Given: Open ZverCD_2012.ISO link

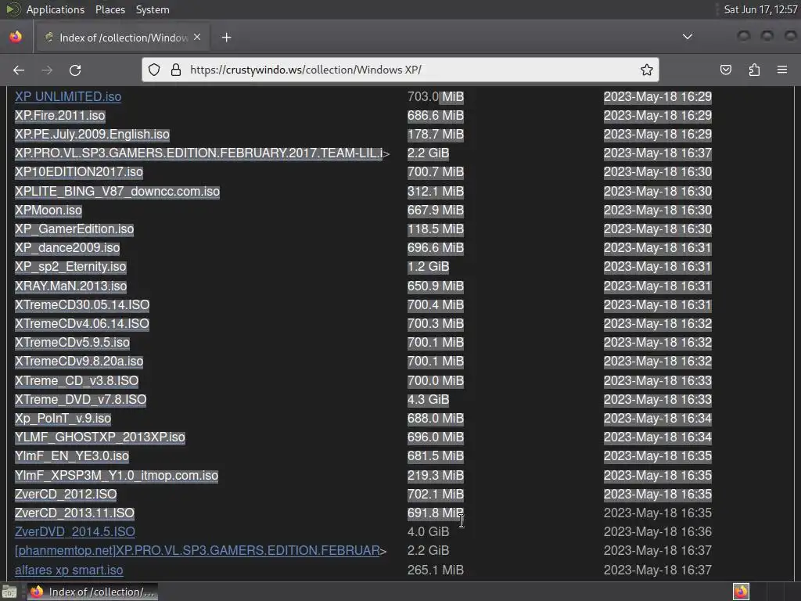Looking at the screenshot, I should [x=66, y=495].
